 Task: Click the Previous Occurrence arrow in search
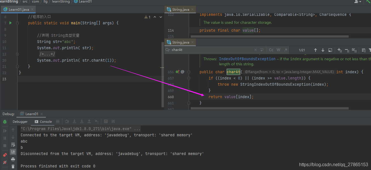point(316,50)
